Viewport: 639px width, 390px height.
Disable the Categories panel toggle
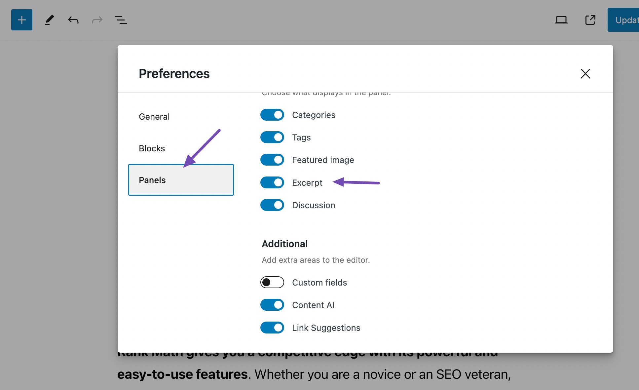(273, 115)
